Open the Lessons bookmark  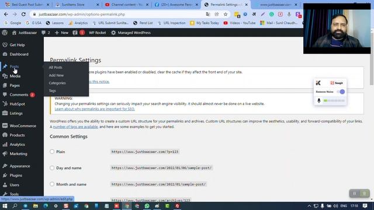pyautogui.click(x=54, y=23)
